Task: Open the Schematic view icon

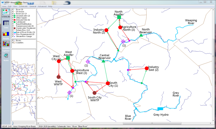Action: 6,12
